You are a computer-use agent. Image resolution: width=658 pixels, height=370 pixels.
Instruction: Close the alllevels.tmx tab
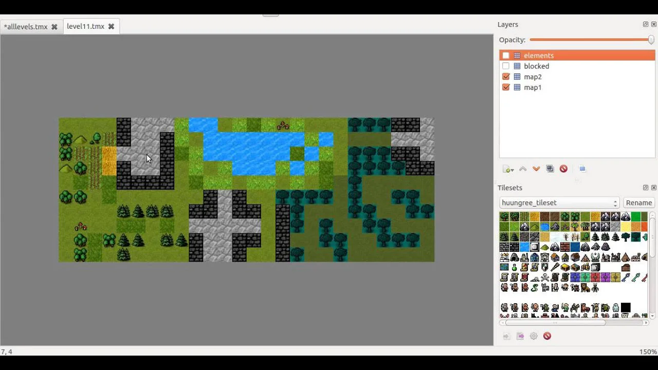(54, 27)
